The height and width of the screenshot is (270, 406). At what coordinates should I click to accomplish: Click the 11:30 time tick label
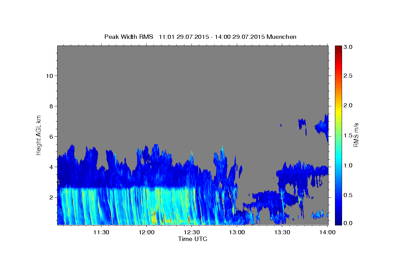[101, 232]
